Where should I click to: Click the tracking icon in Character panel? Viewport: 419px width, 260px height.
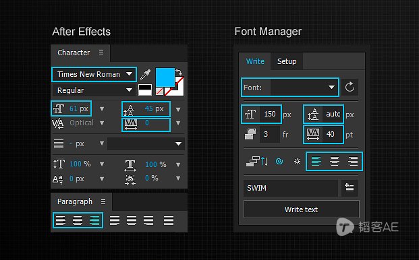click(x=131, y=124)
